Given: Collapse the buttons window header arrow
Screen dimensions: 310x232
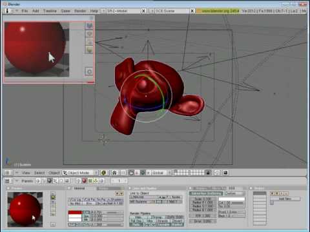Looking at the screenshot, I should (x=17, y=181).
